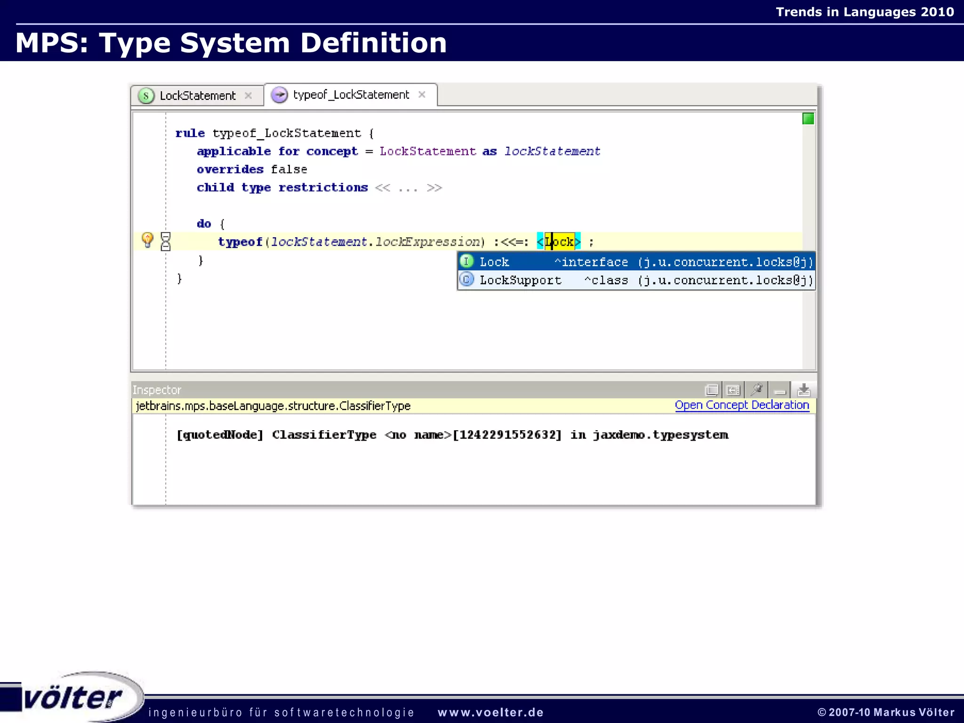Click the highlighted Lock quotation cell
The width and height of the screenshot is (964, 723).
(x=559, y=242)
